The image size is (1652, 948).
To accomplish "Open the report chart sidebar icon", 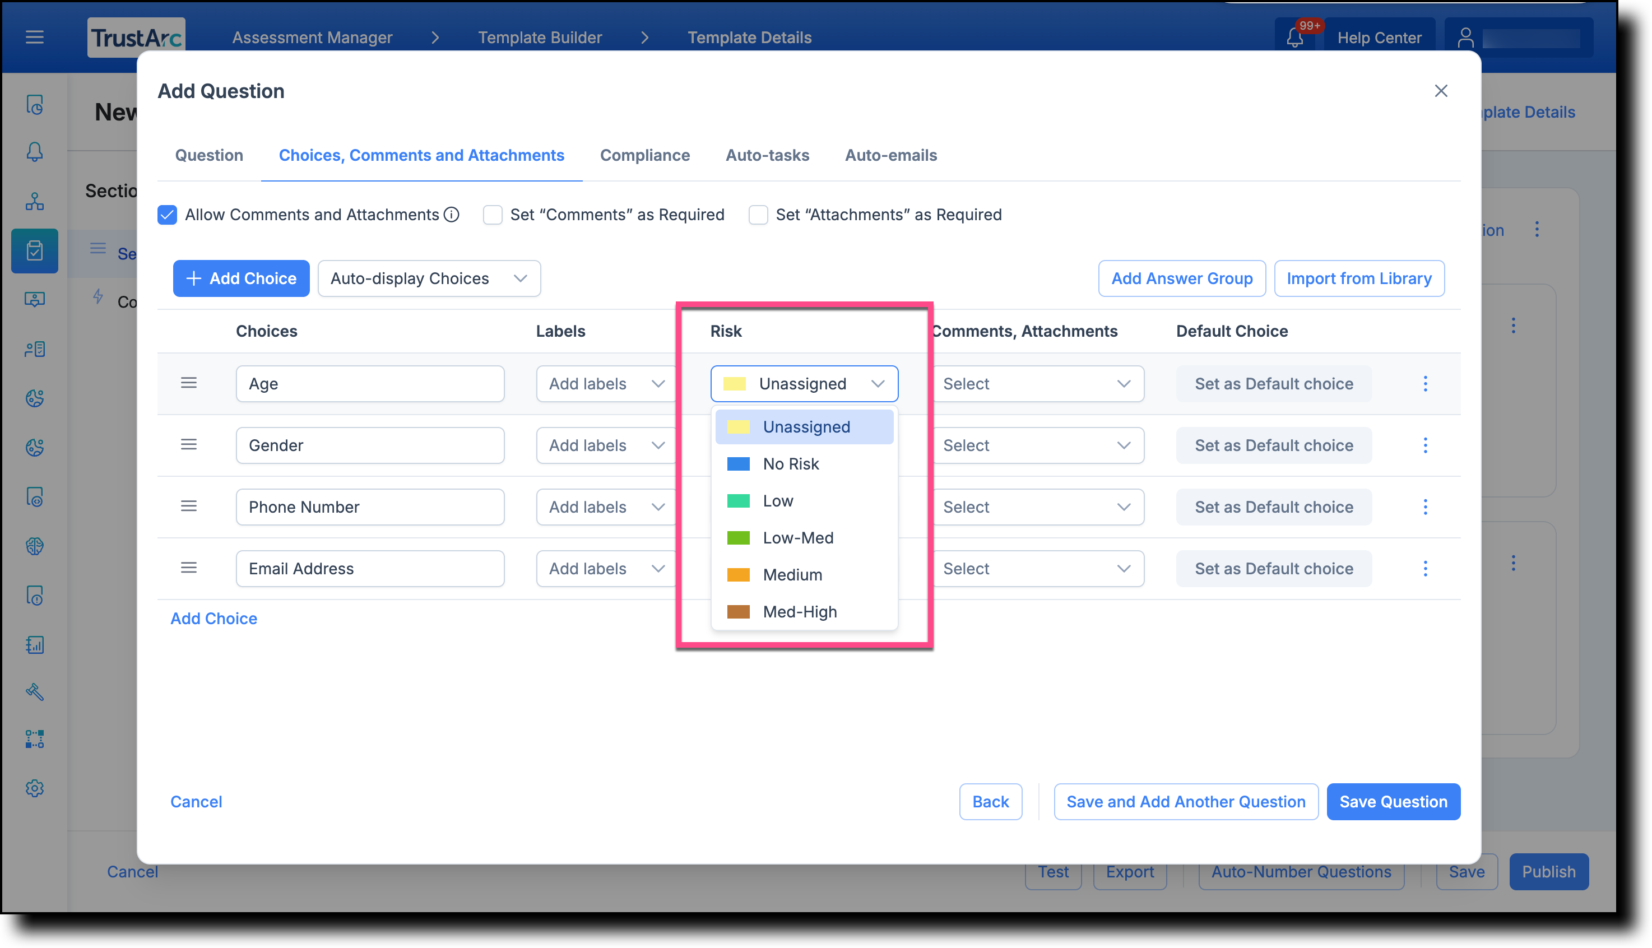I will tap(35, 644).
